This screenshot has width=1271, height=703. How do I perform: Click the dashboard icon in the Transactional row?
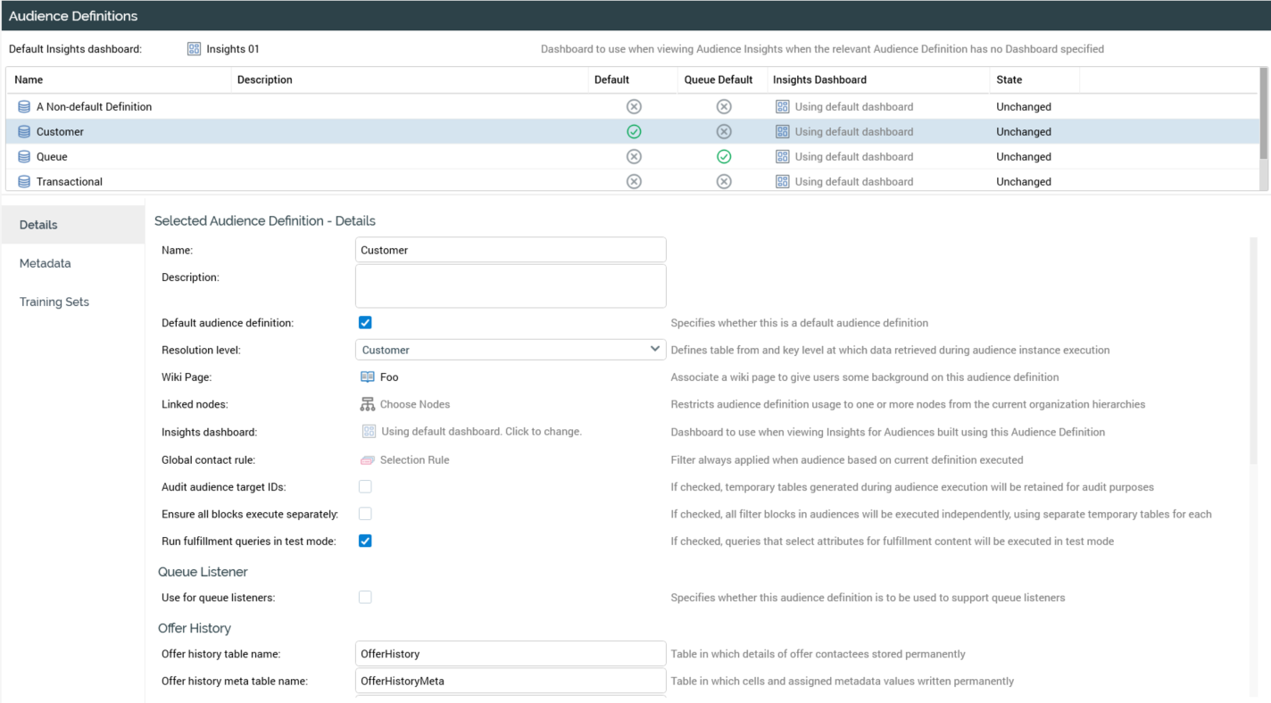pos(783,182)
